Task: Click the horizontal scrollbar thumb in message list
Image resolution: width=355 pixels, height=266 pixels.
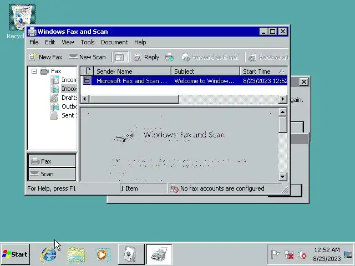Action: pyautogui.click(x=134, y=99)
